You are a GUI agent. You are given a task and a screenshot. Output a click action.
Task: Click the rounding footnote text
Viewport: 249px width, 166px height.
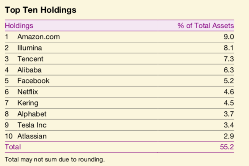pyautogui.click(x=55, y=159)
